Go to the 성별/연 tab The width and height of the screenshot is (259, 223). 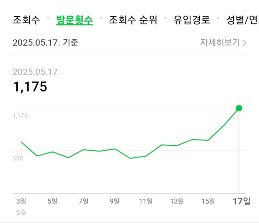click(x=242, y=20)
